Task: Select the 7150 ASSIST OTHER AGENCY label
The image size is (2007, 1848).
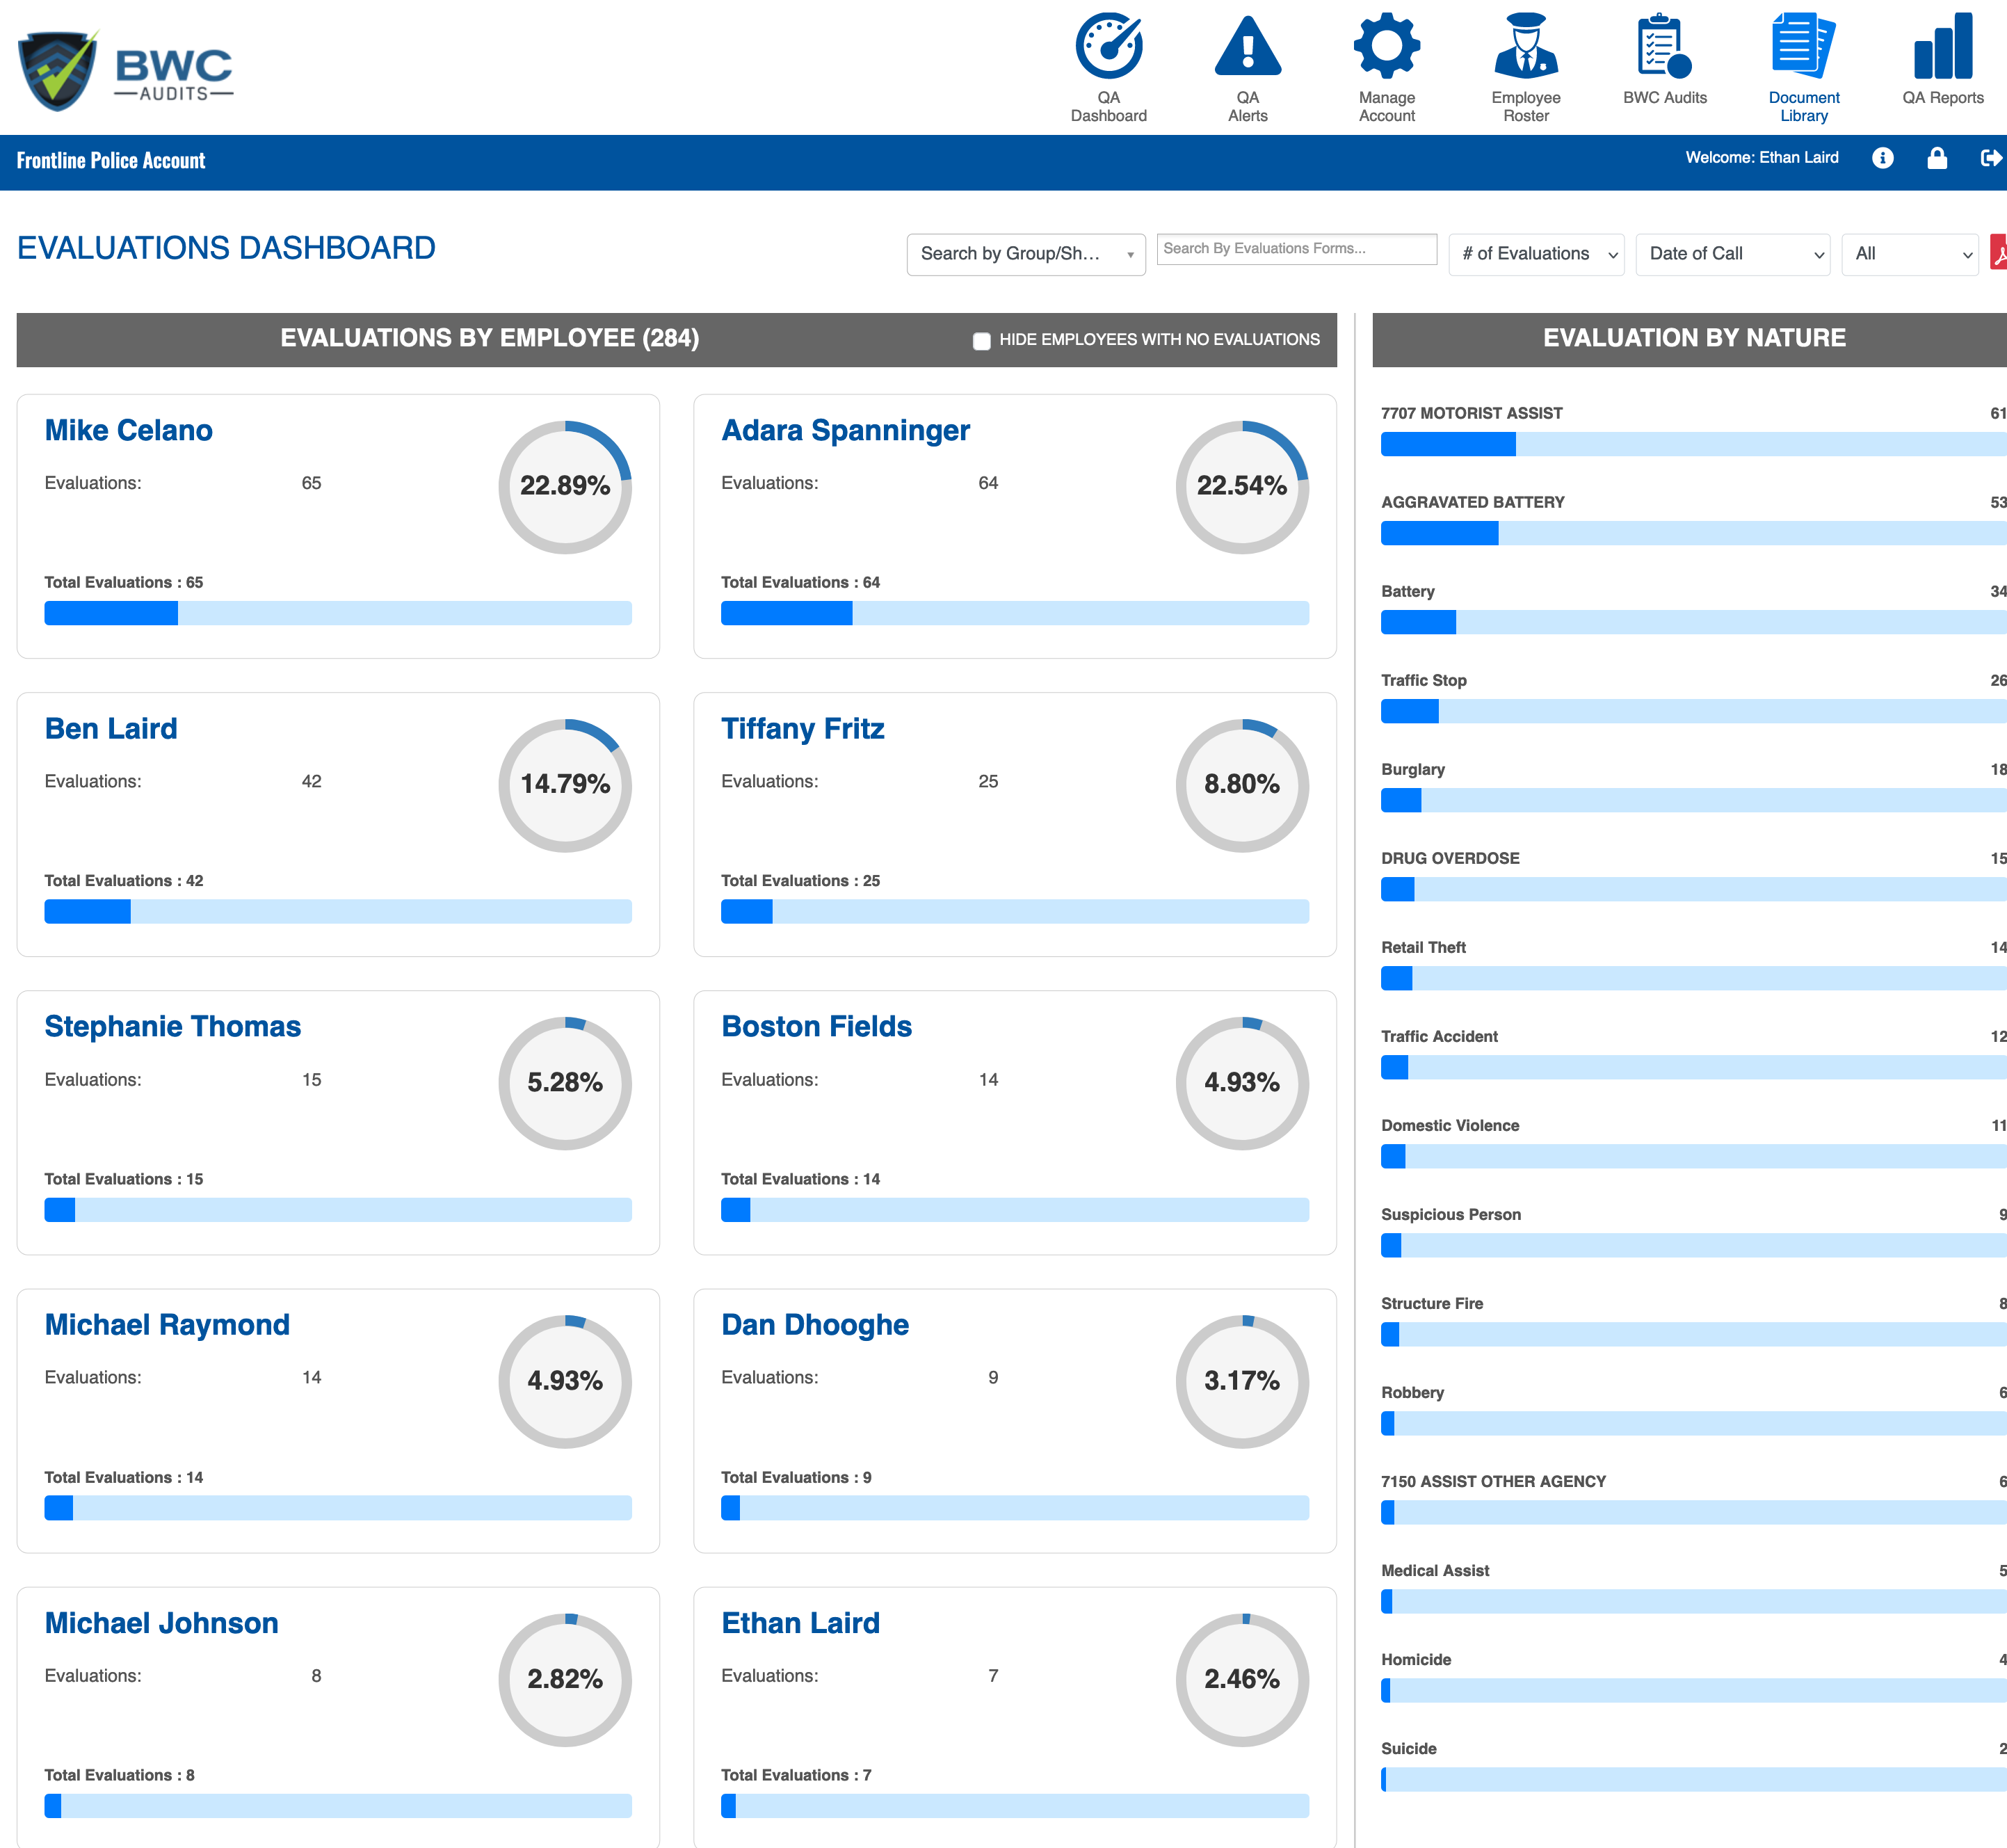Action: point(1493,1481)
